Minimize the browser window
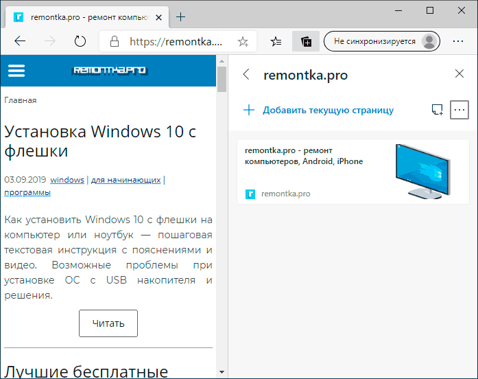Screen dimensions: 478x379 point(398,11)
